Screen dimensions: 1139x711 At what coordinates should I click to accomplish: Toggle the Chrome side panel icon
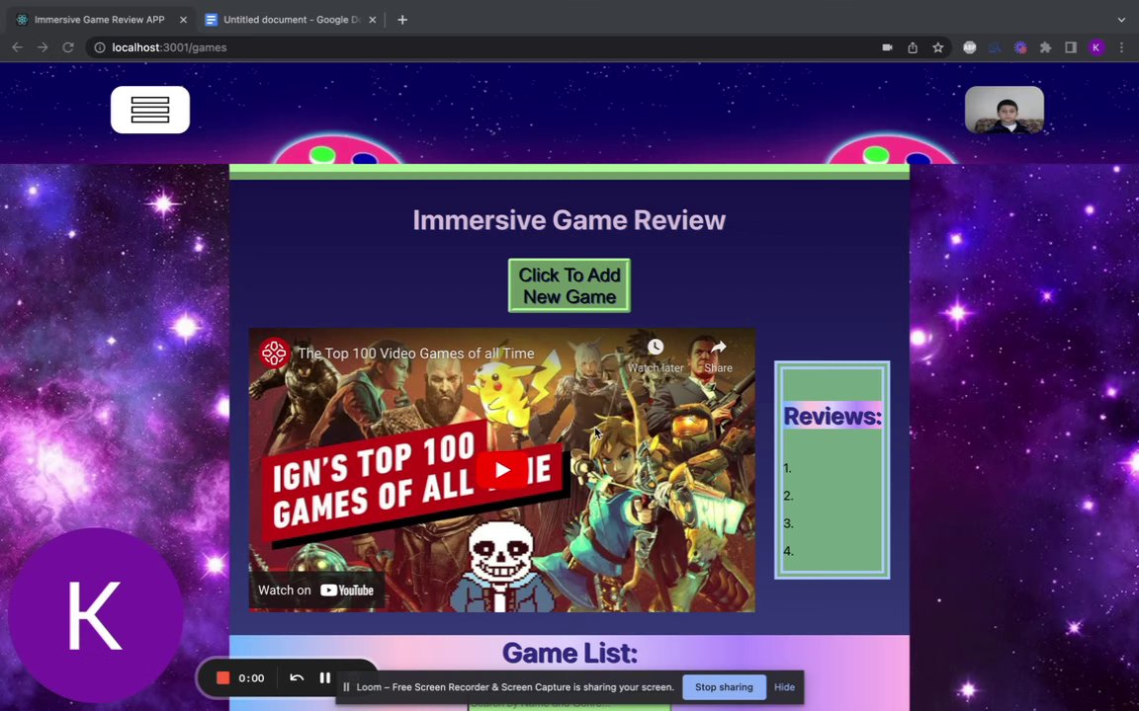click(x=1071, y=47)
